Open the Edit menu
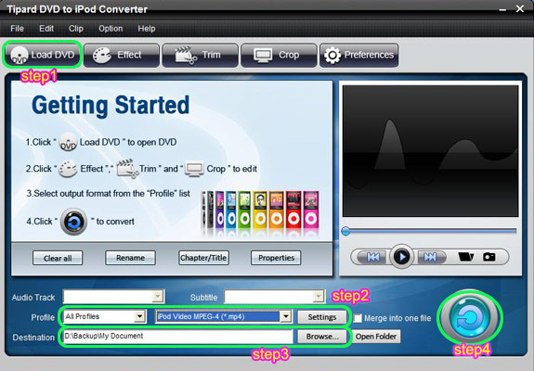The width and height of the screenshot is (534, 371). coord(46,29)
